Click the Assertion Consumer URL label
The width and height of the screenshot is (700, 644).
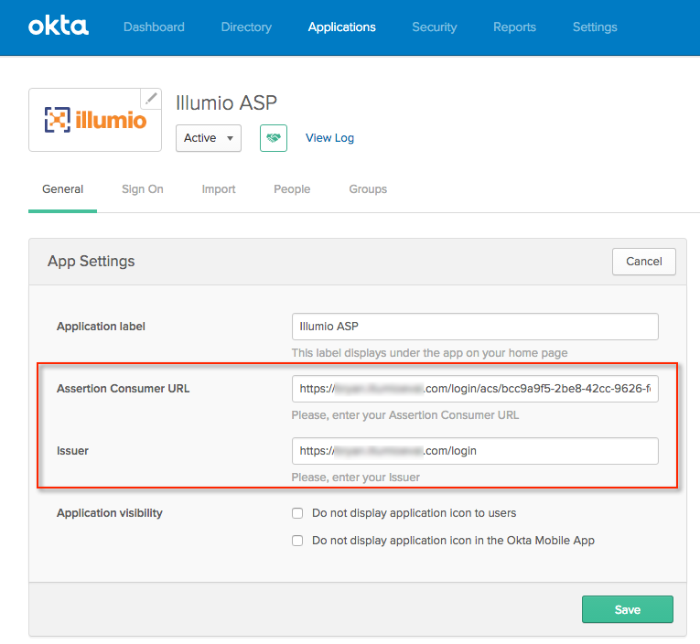[123, 388]
